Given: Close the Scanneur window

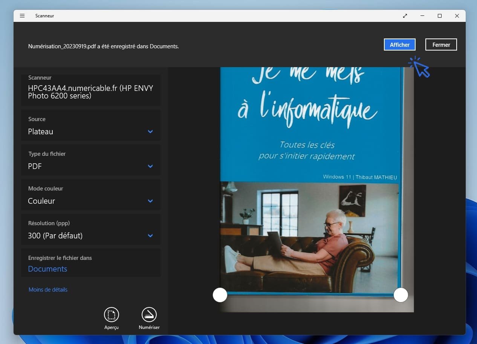Looking at the screenshot, I should point(457,16).
